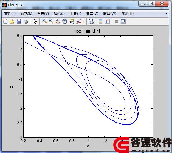
Task: Open the 查看(V) menu
Action: [x=43, y=13]
